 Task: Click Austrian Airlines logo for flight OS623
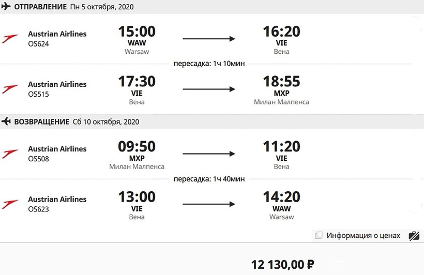10,204
